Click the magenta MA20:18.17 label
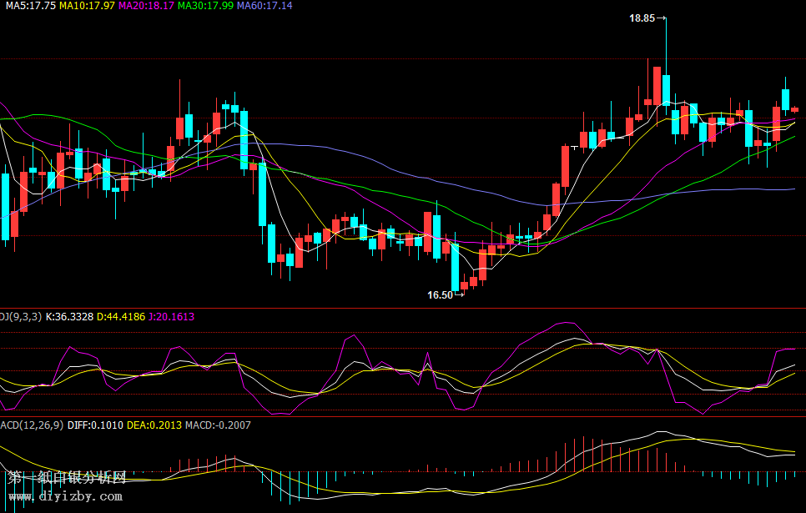The width and height of the screenshot is (806, 513). [146, 6]
